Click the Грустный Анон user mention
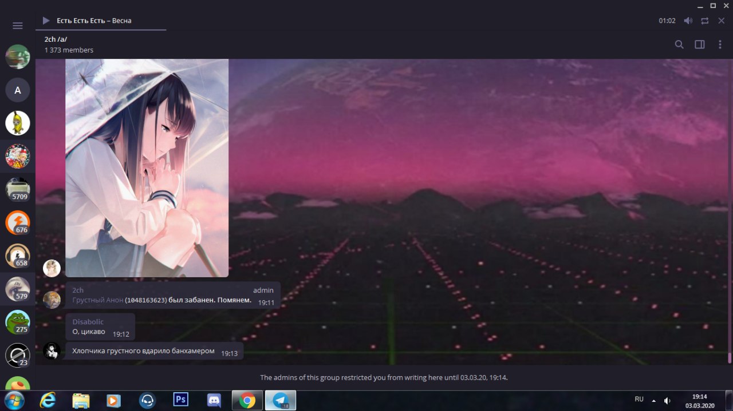 97,300
